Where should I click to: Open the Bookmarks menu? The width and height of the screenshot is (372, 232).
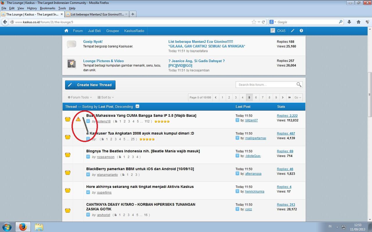pyautogui.click(x=48, y=8)
